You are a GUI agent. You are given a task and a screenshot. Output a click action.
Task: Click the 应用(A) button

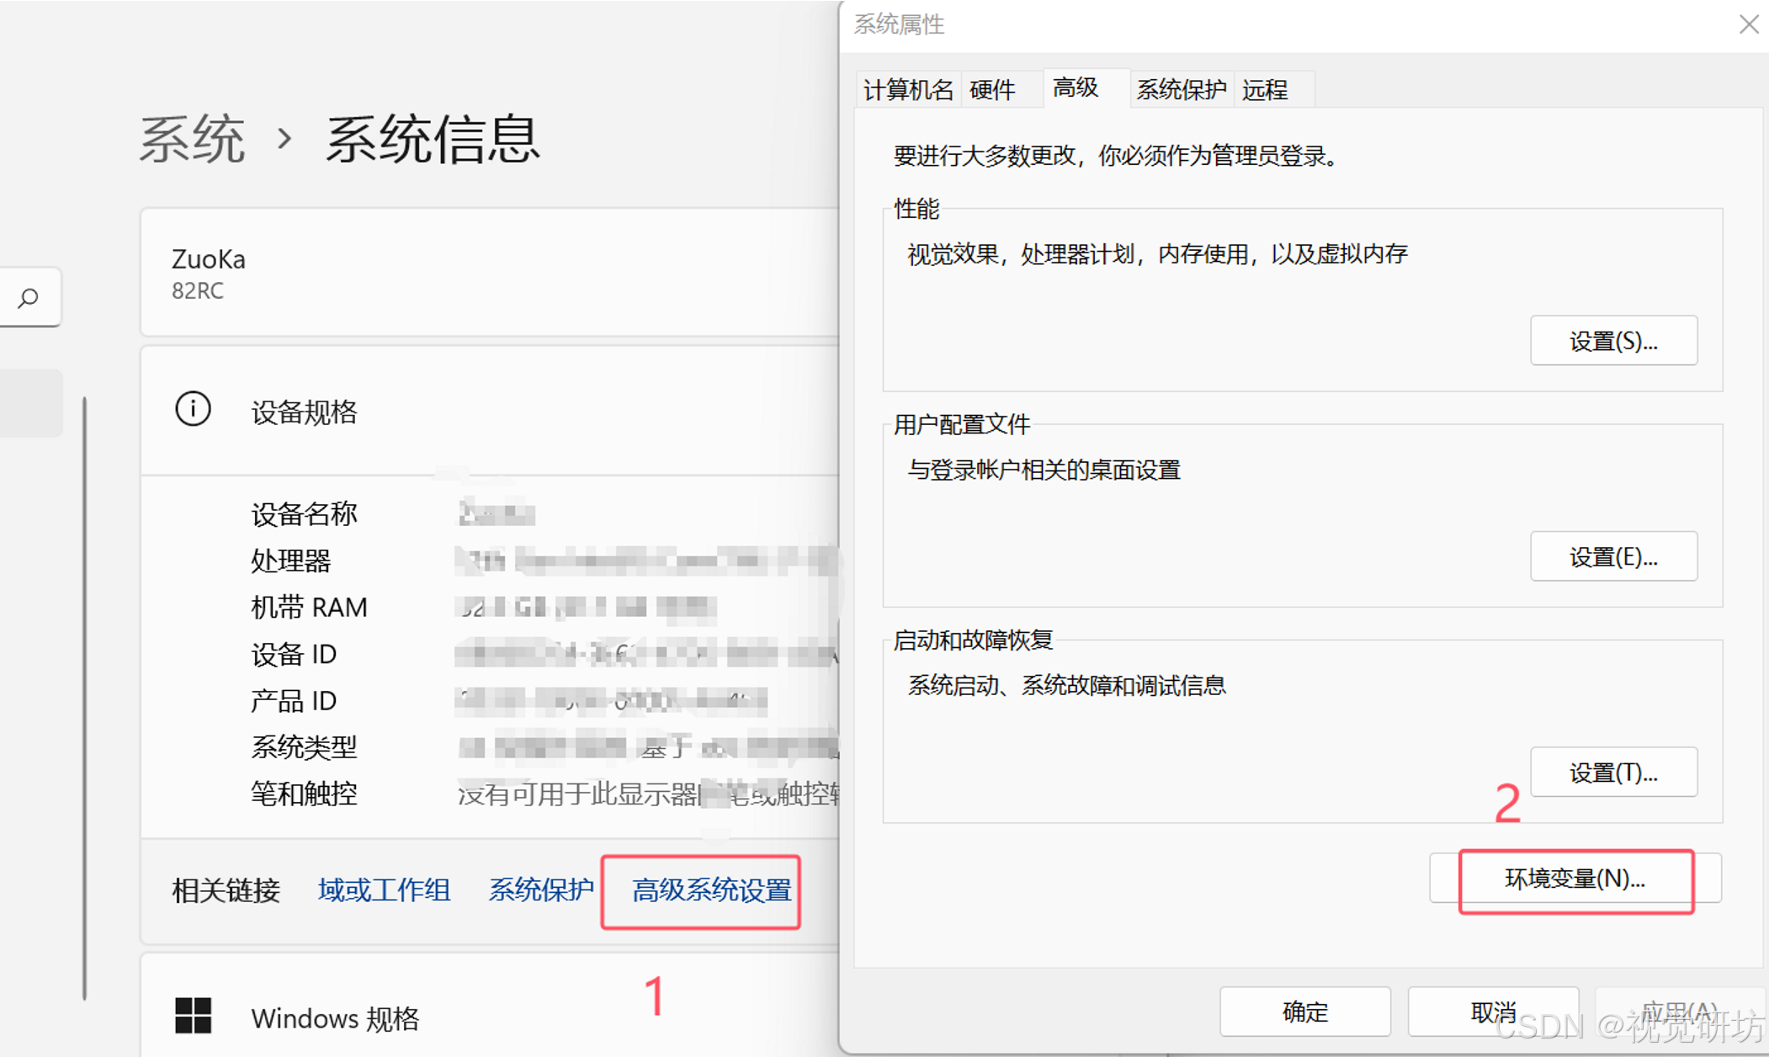(x=1680, y=1012)
